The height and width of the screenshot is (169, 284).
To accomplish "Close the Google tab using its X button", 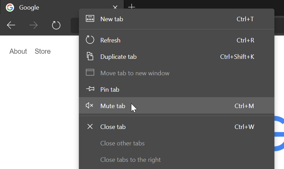I will click(115, 8).
